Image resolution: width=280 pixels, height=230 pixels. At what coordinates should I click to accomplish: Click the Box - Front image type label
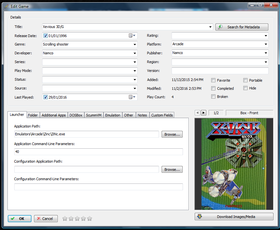249,113
